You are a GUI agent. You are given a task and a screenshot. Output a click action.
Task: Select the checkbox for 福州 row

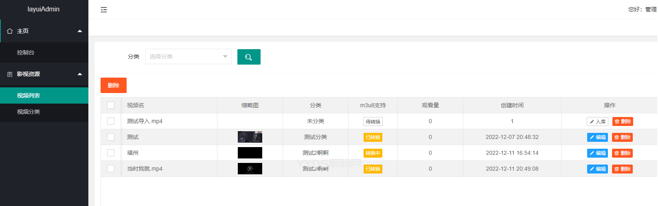point(111,153)
